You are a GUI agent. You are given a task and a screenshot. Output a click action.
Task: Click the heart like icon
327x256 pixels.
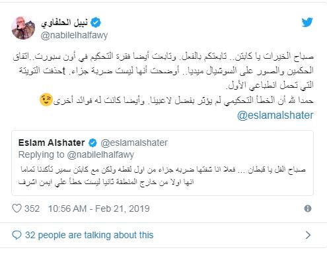click(x=17, y=208)
